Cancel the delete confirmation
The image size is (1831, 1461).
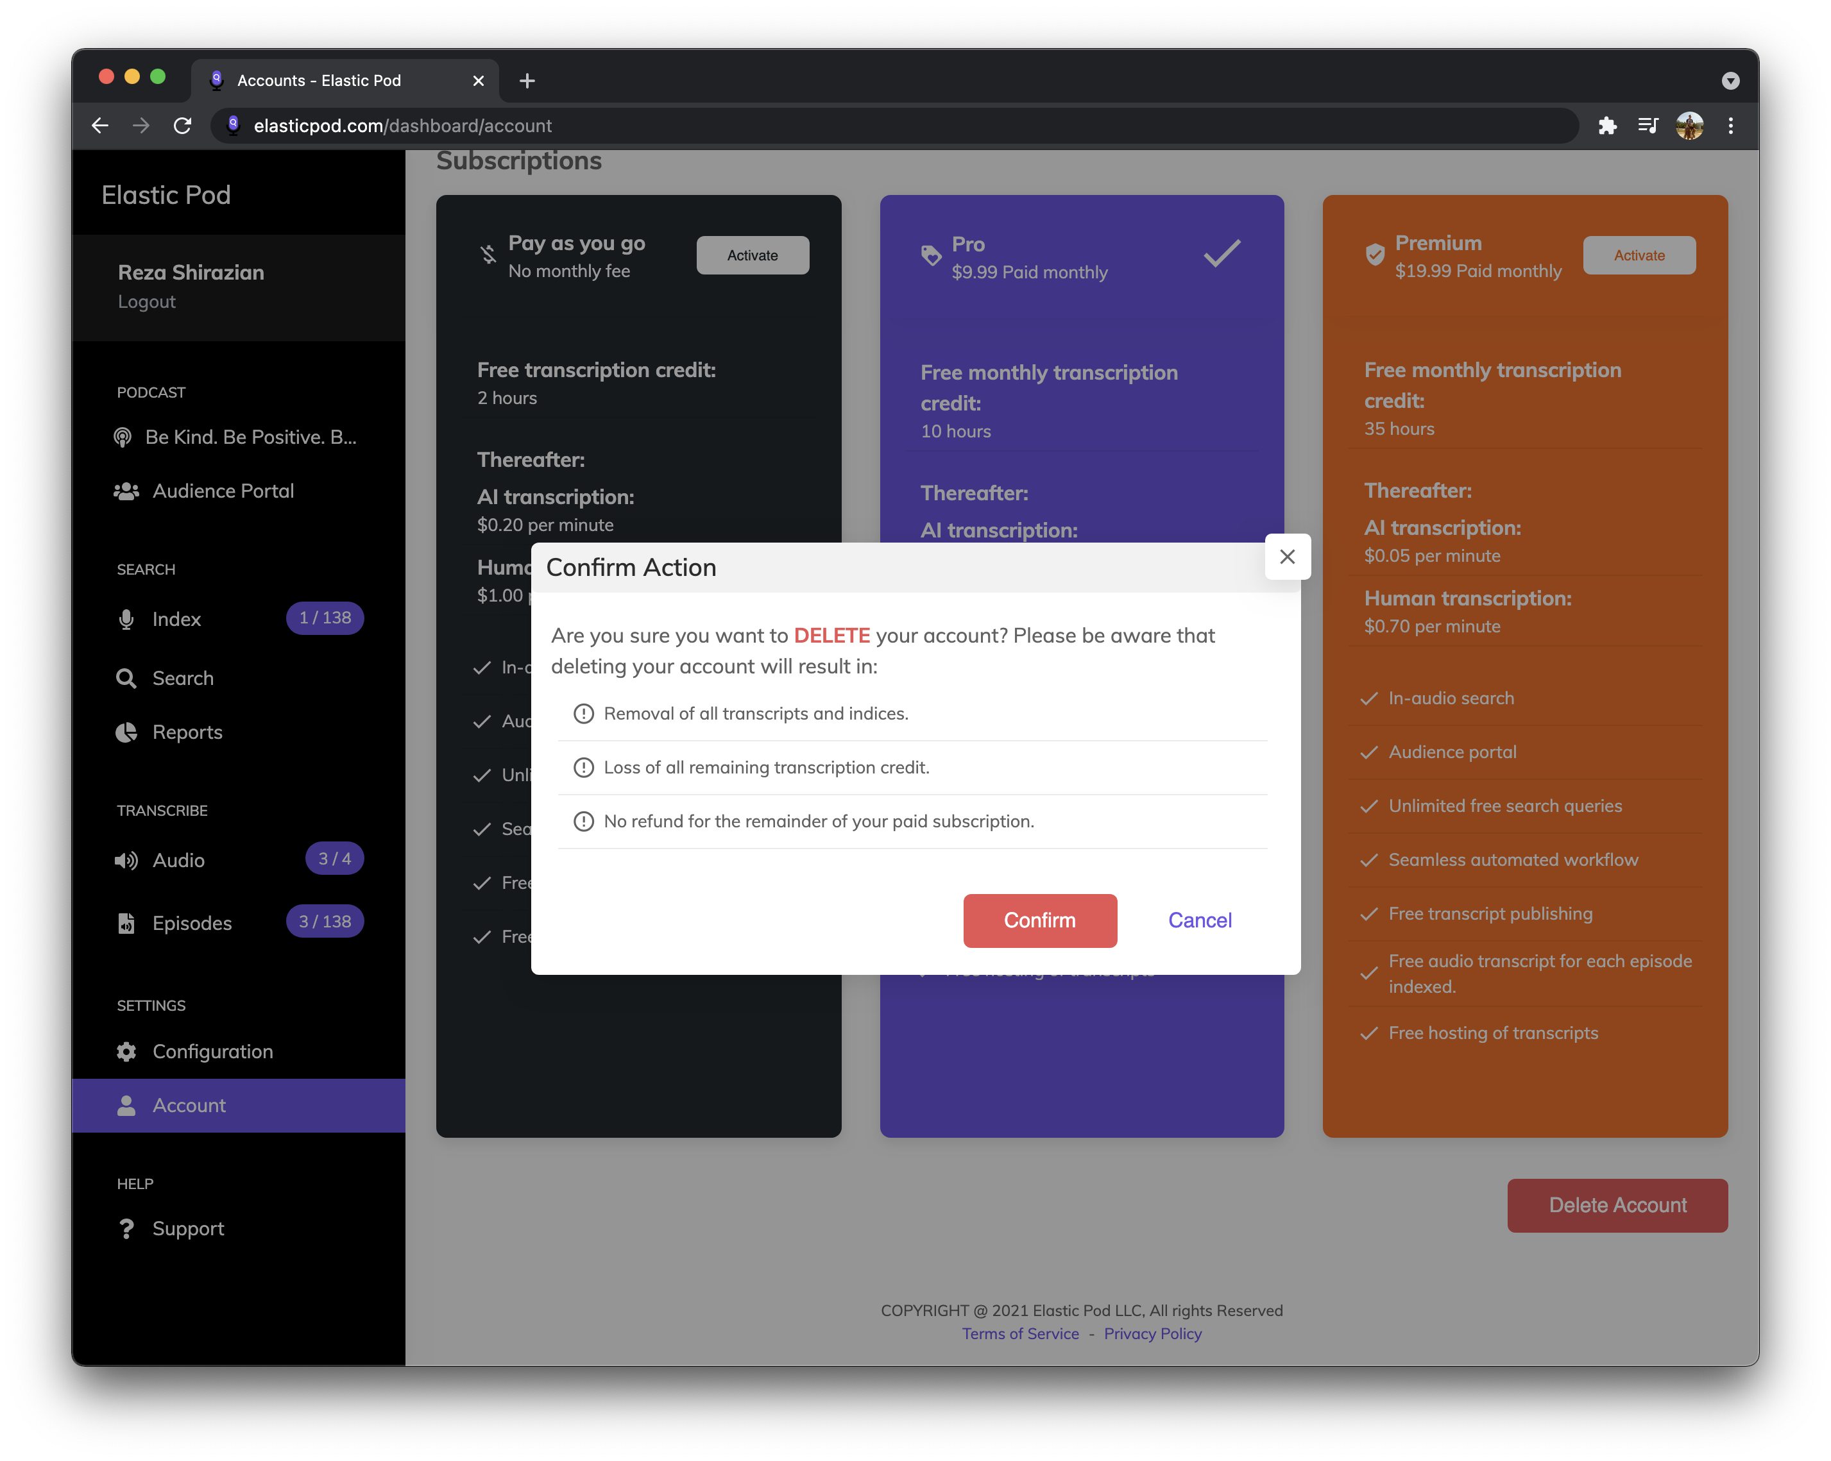coord(1199,920)
